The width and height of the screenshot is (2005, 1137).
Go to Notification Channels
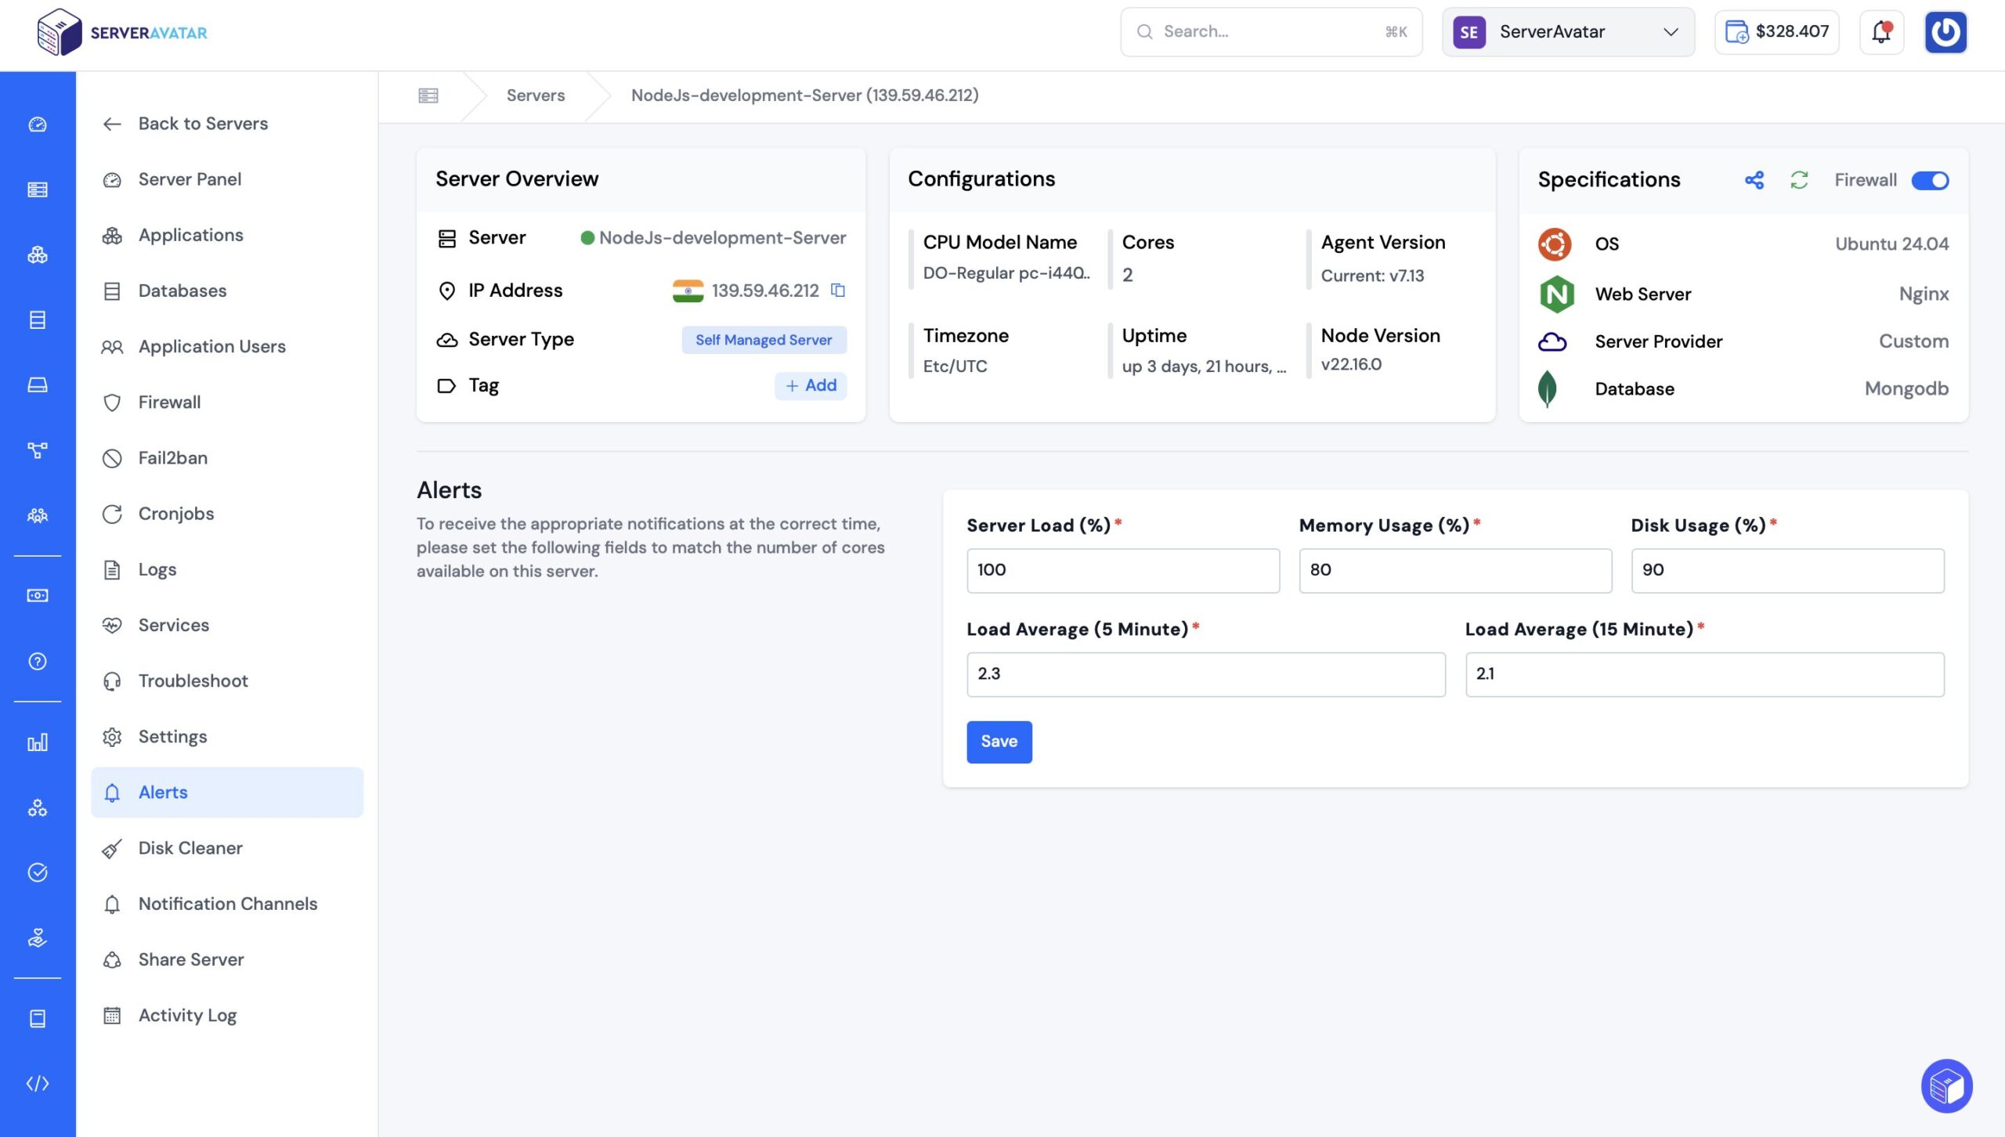click(227, 904)
